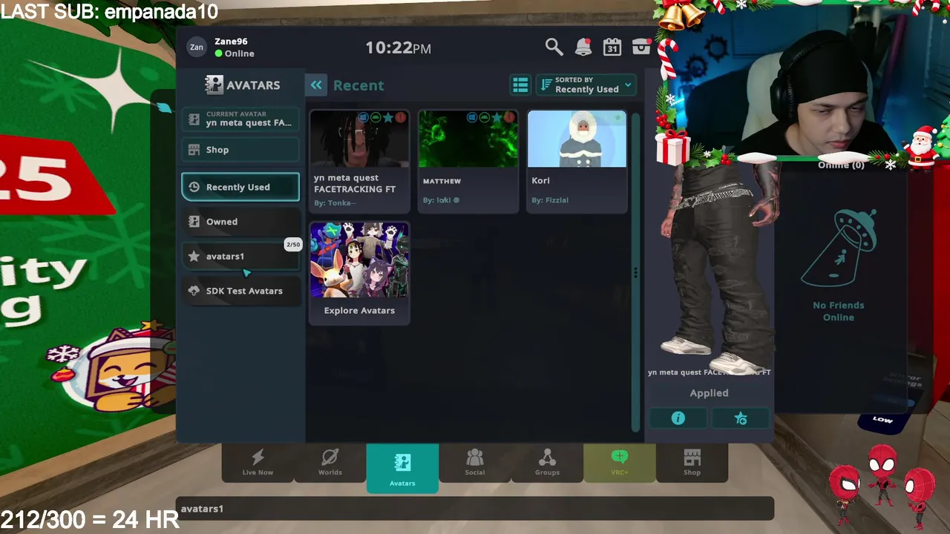
Task: Click the favorite star on yn meta quest card
Action: pos(387,118)
